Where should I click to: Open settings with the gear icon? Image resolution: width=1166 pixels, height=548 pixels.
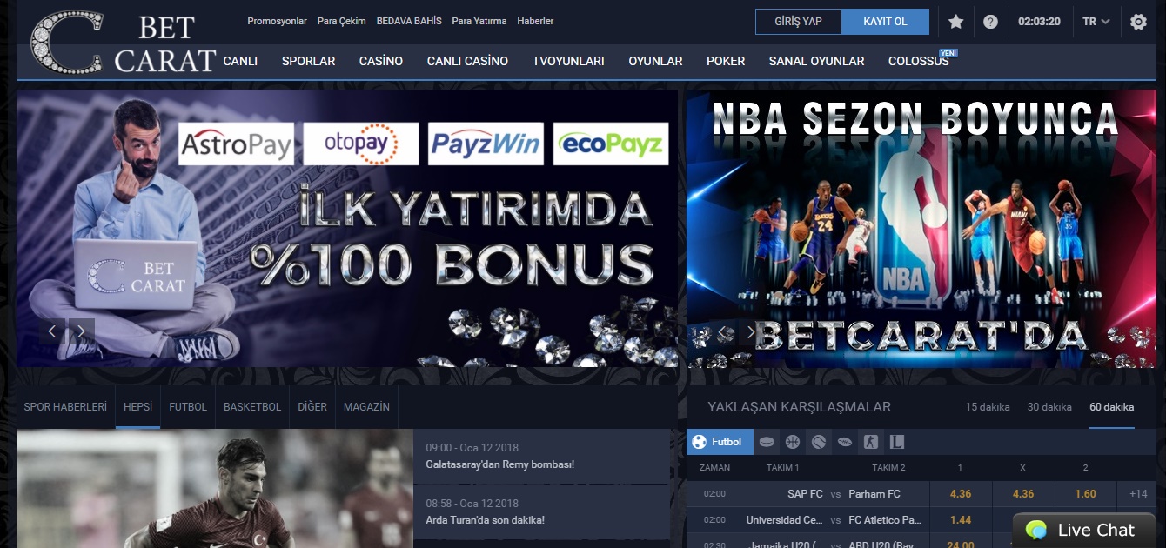pyautogui.click(x=1138, y=22)
